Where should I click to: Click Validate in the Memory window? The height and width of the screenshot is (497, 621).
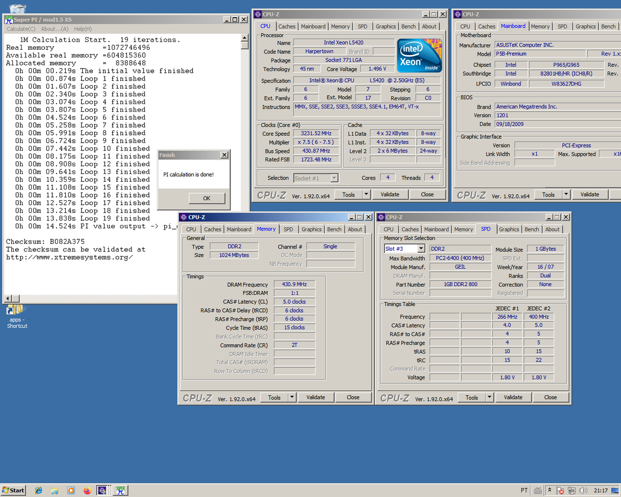tap(316, 398)
